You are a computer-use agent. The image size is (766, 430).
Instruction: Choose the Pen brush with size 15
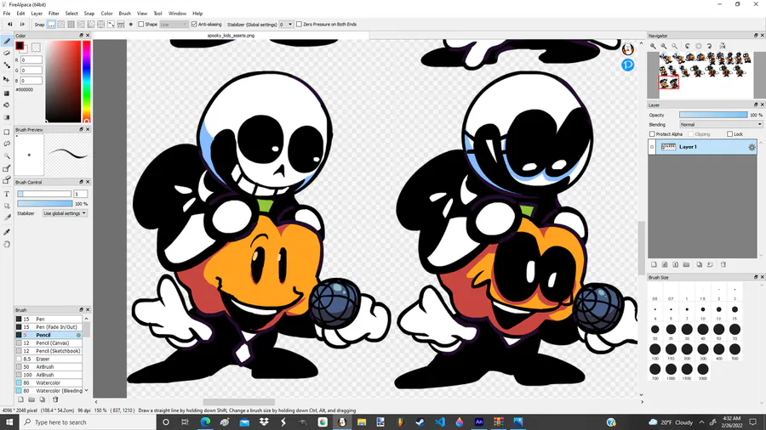click(49, 319)
